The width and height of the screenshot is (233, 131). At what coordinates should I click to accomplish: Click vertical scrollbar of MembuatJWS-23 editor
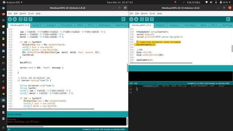pyautogui.click(x=127, y=68)
